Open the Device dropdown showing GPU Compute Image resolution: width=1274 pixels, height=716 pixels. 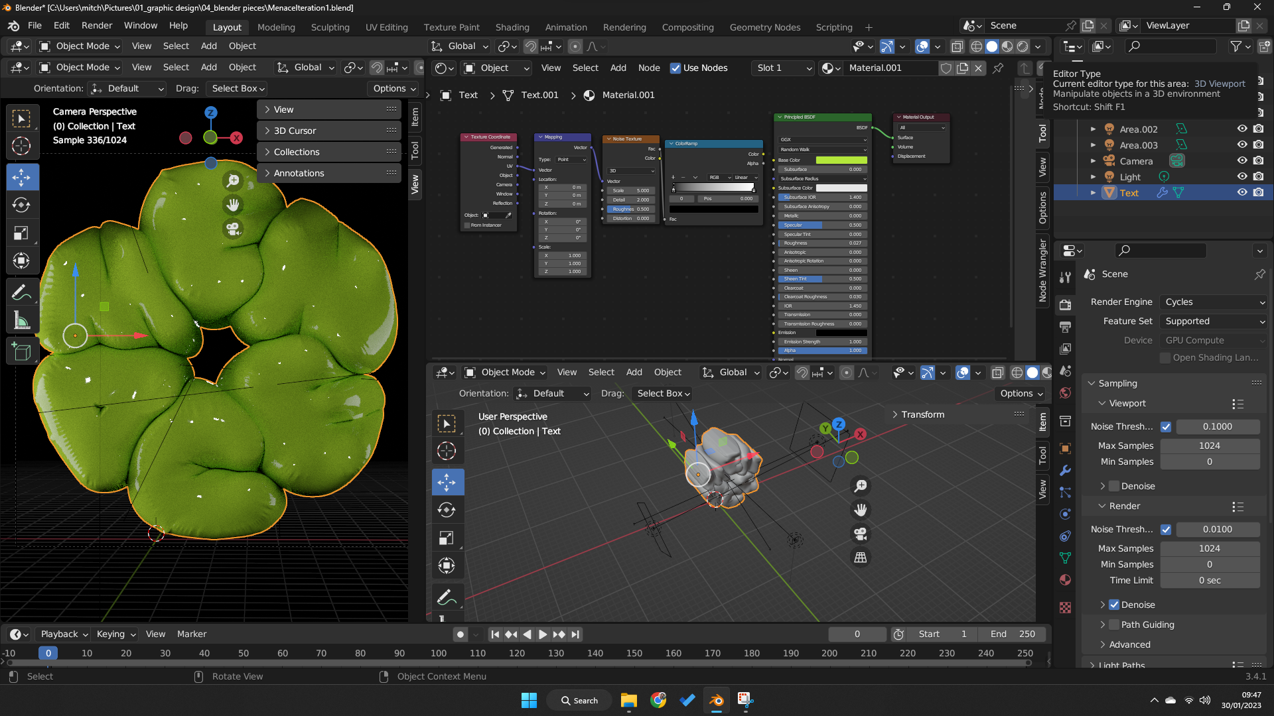[1212, 340]
